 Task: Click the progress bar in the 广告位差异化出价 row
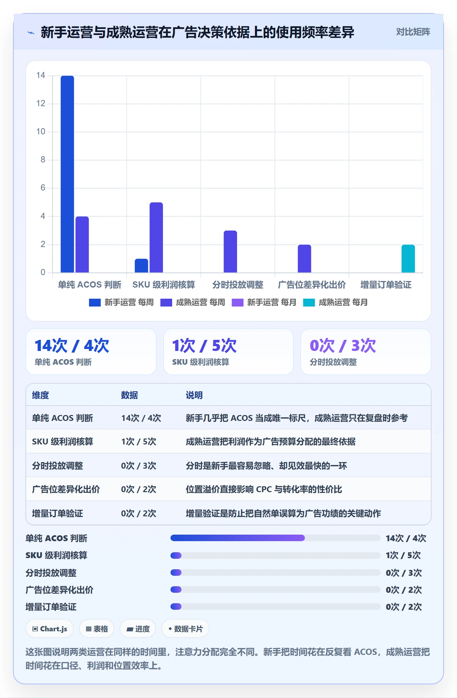point(275,590)
